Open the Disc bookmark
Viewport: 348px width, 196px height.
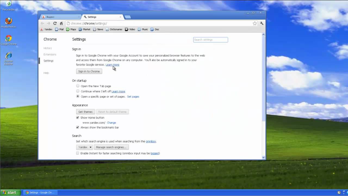click(x=155, y=29)
